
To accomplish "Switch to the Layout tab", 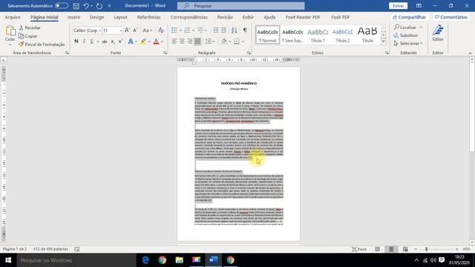I will click(120, 17).
